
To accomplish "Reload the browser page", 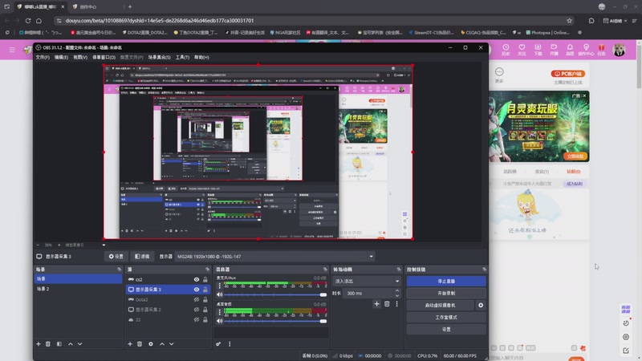I will [x=28, y=21].
